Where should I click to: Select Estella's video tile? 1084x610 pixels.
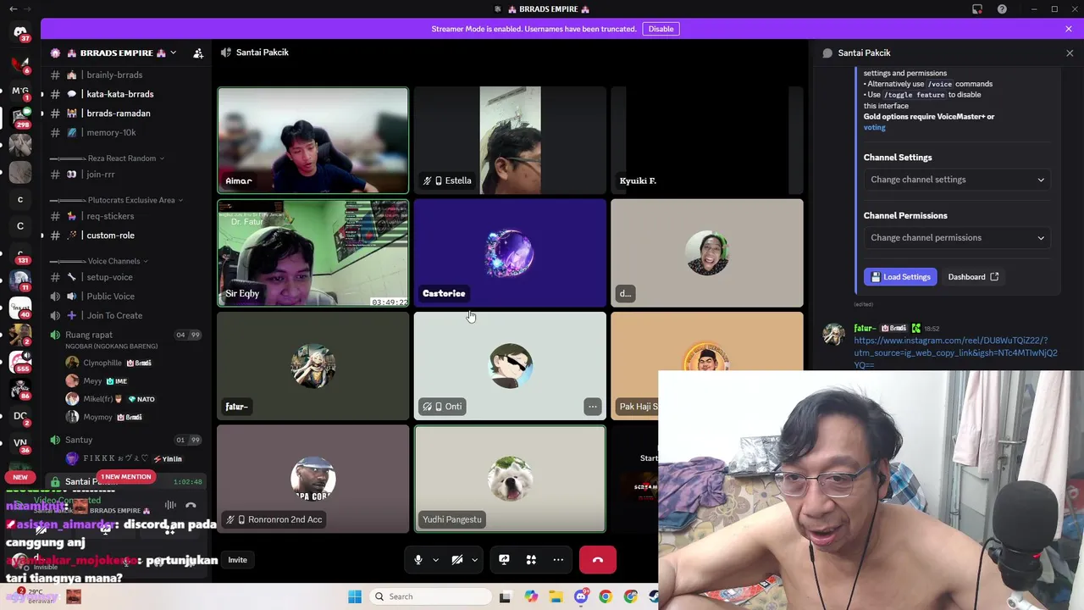coord(510,141)
